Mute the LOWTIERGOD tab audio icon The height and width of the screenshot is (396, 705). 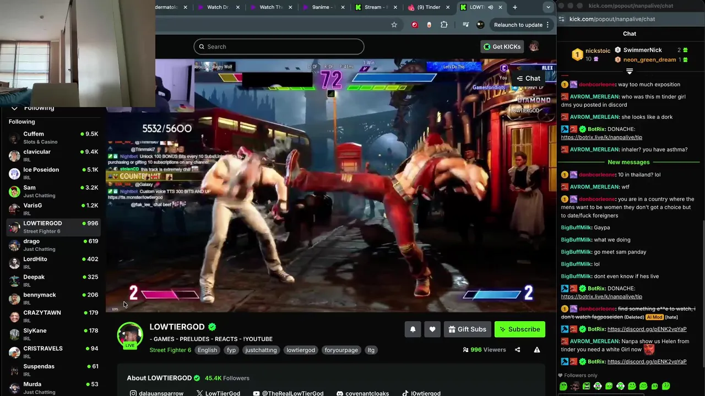pyautogui.click(x=490, y=7)
